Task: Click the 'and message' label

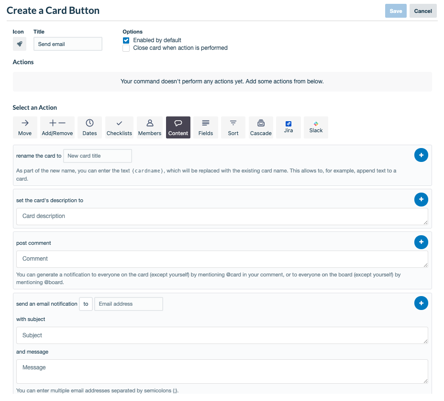Action: [32, 352]
